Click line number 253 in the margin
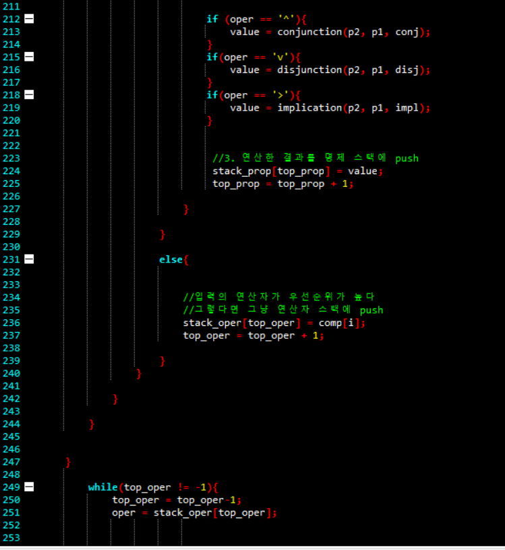This screenshot has width=505, height=550. point(11,538)
